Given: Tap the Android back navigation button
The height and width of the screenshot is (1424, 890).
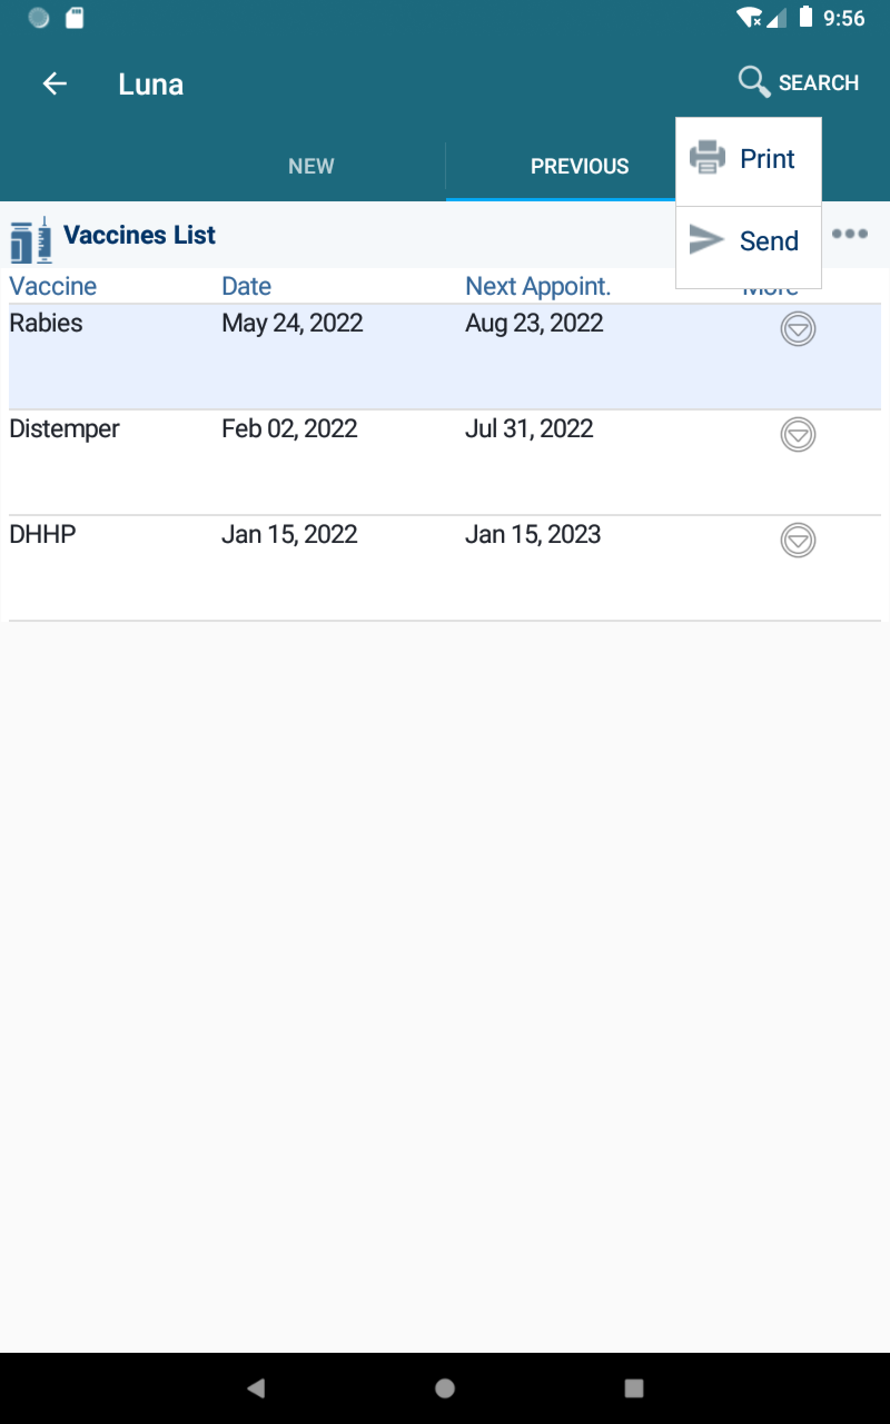Looking at the screenshot, I should click(256, 1388).
